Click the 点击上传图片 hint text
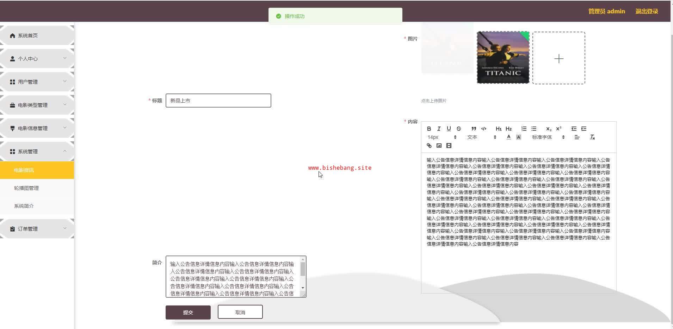 (434, 101)
